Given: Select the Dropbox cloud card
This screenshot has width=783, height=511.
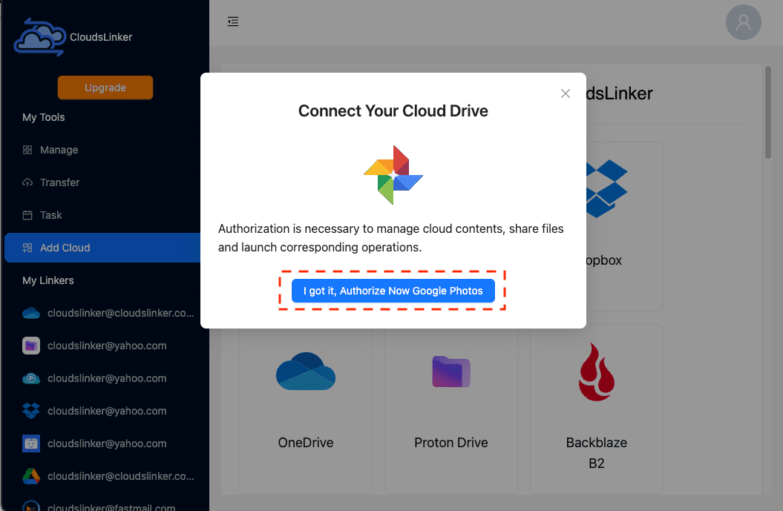Looking at the screenshot, I should coord(624,227).
